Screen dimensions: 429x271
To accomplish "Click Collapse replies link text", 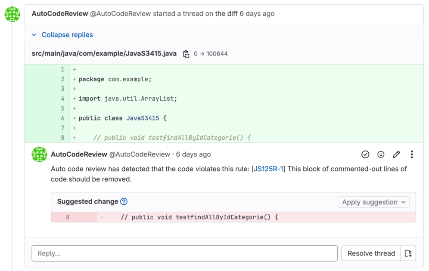I will tap(67, 35).
